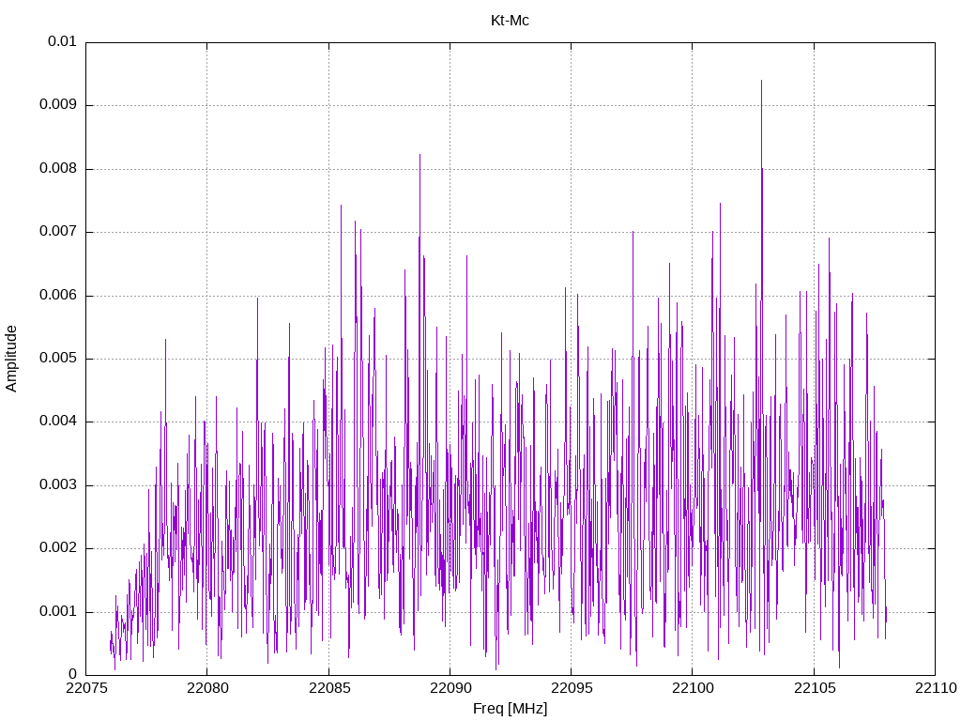Click x-axis tick label 22075
The image size is (961, 721).
[x=85, y=688]
